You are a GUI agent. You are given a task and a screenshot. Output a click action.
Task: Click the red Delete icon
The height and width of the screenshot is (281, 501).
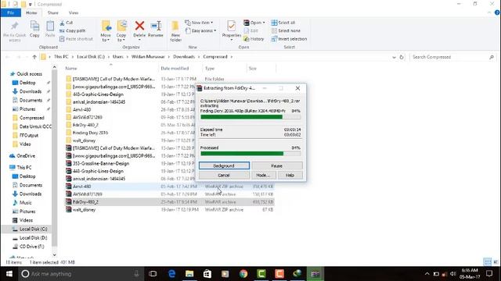pos(139,26)
